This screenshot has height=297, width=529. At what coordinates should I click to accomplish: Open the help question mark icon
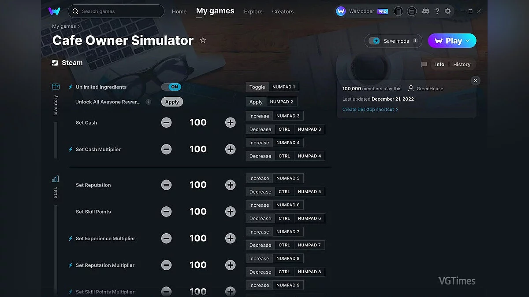[x=437, y=11]
